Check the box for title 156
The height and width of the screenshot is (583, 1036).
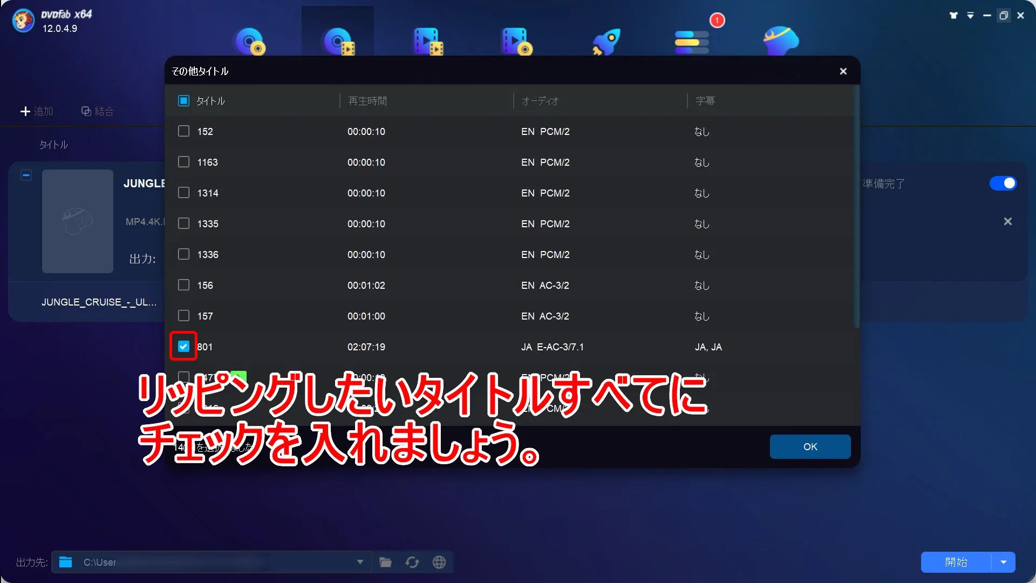(x=183, y=285)
